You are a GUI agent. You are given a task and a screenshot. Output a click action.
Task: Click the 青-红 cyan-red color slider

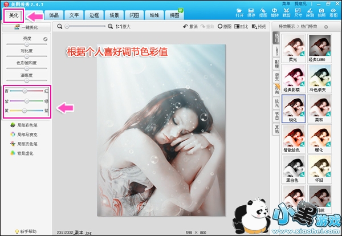pos(24,91)
